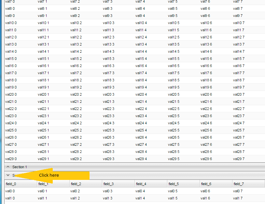Click the 'val1 6' cell in lower grid
The image size is (265, 204).
tap(206, 198)
